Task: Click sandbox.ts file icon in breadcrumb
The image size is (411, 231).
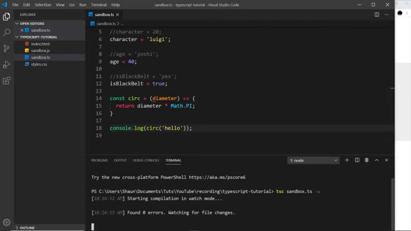Action: click(92, 24)
